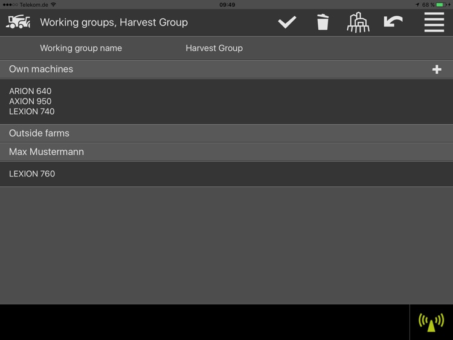Select the Working group name label
Screen dimensions: 453x340
click(81, 48)
